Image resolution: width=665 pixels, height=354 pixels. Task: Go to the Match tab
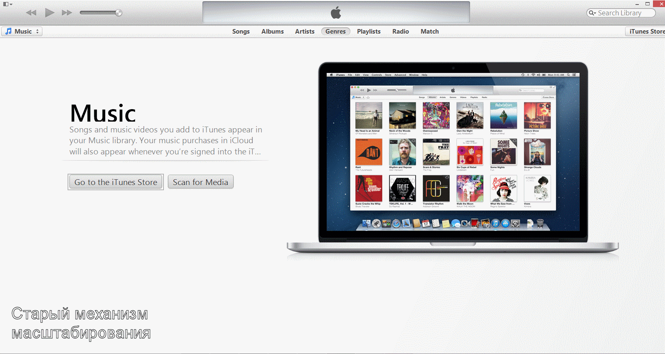coord(430,32)
